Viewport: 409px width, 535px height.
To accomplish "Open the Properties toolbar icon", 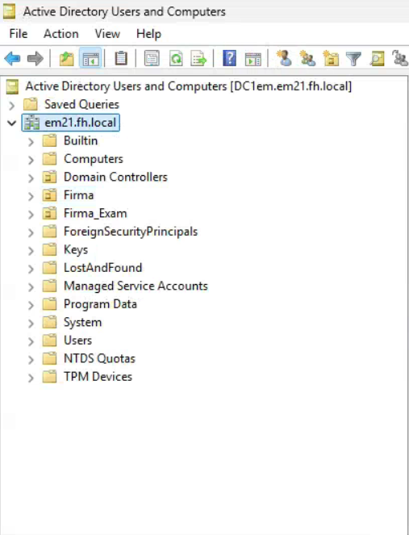I will (152, 59).
